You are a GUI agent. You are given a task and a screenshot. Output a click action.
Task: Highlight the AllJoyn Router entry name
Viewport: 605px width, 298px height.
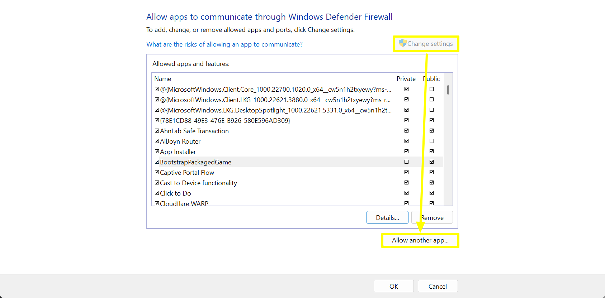pyautogui.click(x=180, y=141)
